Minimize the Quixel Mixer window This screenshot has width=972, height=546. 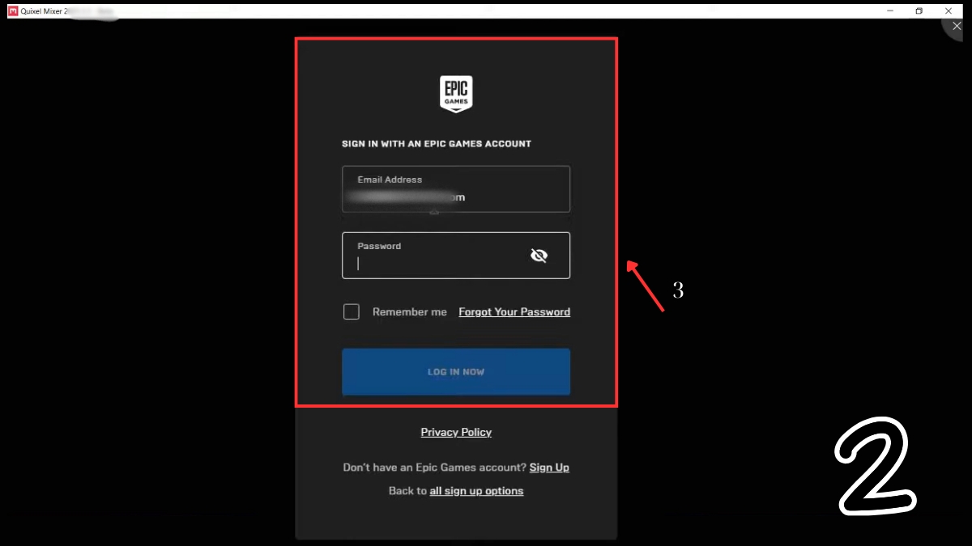tap(889, 11)
